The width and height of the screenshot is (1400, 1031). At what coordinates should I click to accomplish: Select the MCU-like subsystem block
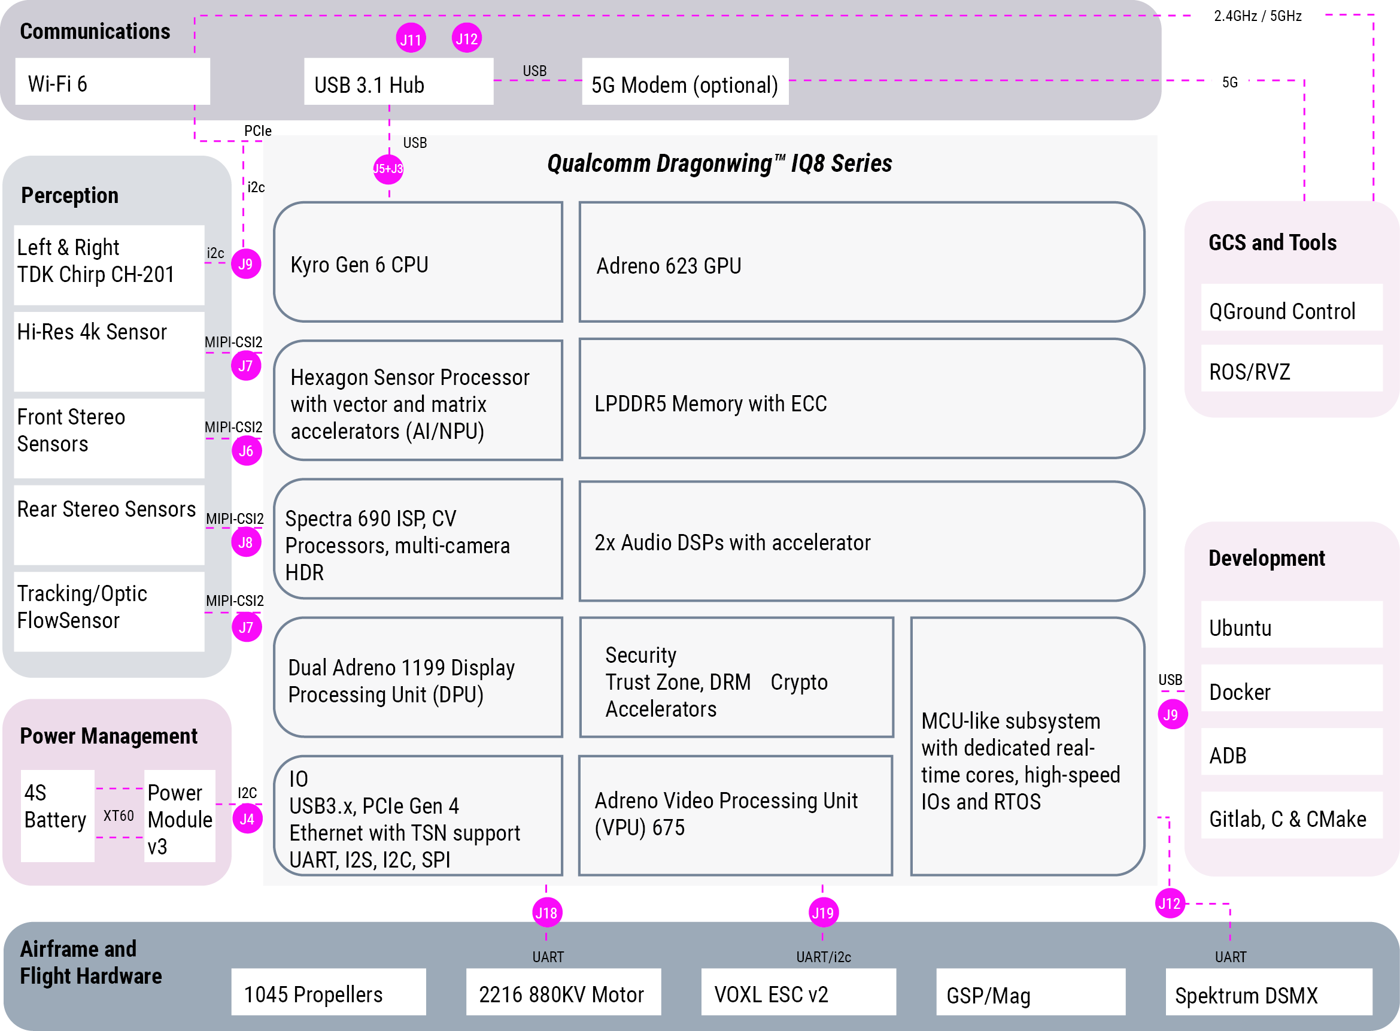coord(1028,747)
